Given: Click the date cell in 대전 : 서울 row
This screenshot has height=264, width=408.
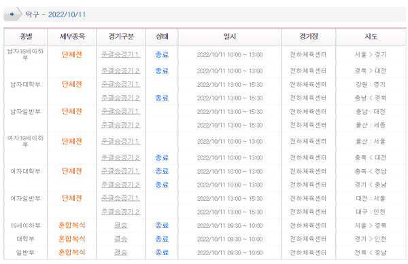Looking at the screenshot, I should [x=230, y=198].
